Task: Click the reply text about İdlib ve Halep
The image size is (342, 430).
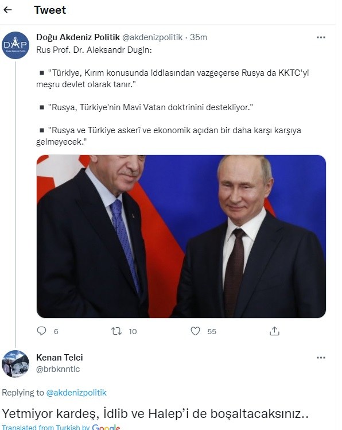Action: 155,413
